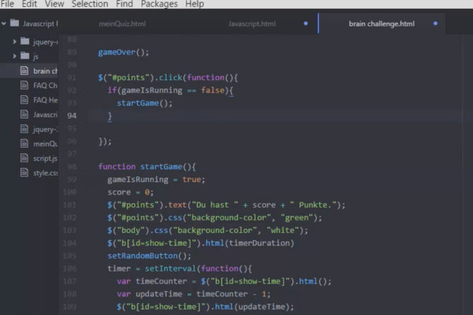Click the FAQ He file icon
This screenshot has width=473, height=315.
[x=24, y=99]
